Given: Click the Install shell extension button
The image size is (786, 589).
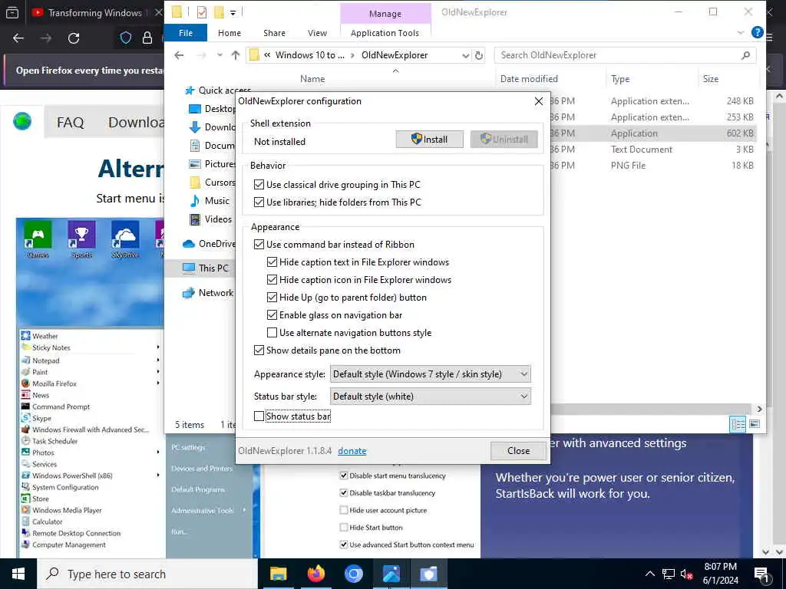Looking at the screenshot, I should pos(429,140).
